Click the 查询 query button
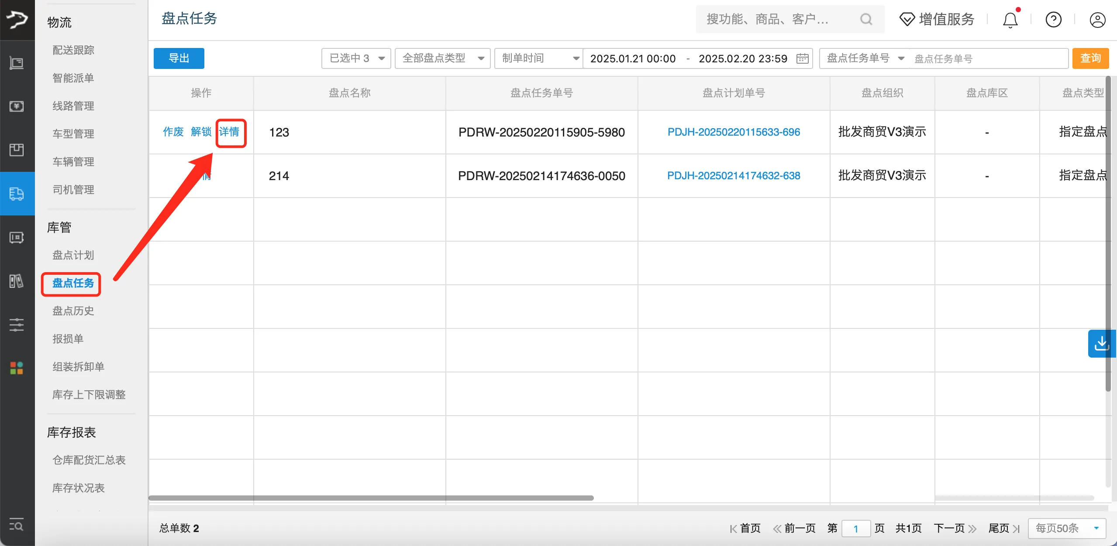The height and width of the screenshot is (546, 1117). pyautogui.click(x=1090, y=58)
